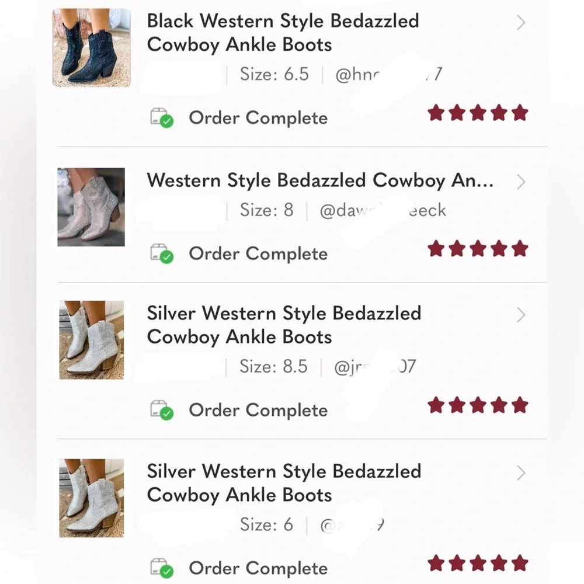The image size is (584, 584).
Task: Click the five-star rating on size 8.5 order
Action: pyautogui.click(x=478, y=405)
